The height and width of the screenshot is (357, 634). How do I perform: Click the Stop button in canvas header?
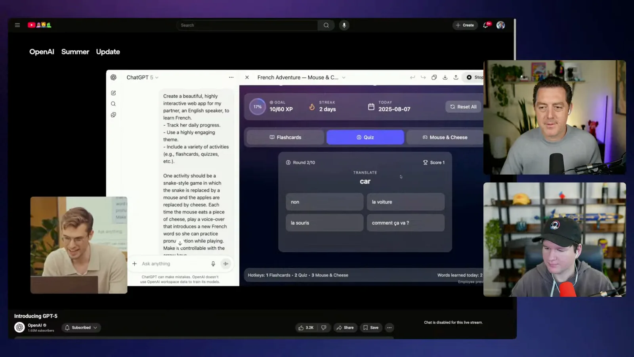coord(474,77)
